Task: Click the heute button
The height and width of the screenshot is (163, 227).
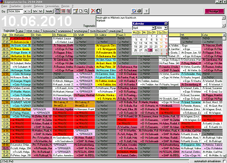Action: 49,12
